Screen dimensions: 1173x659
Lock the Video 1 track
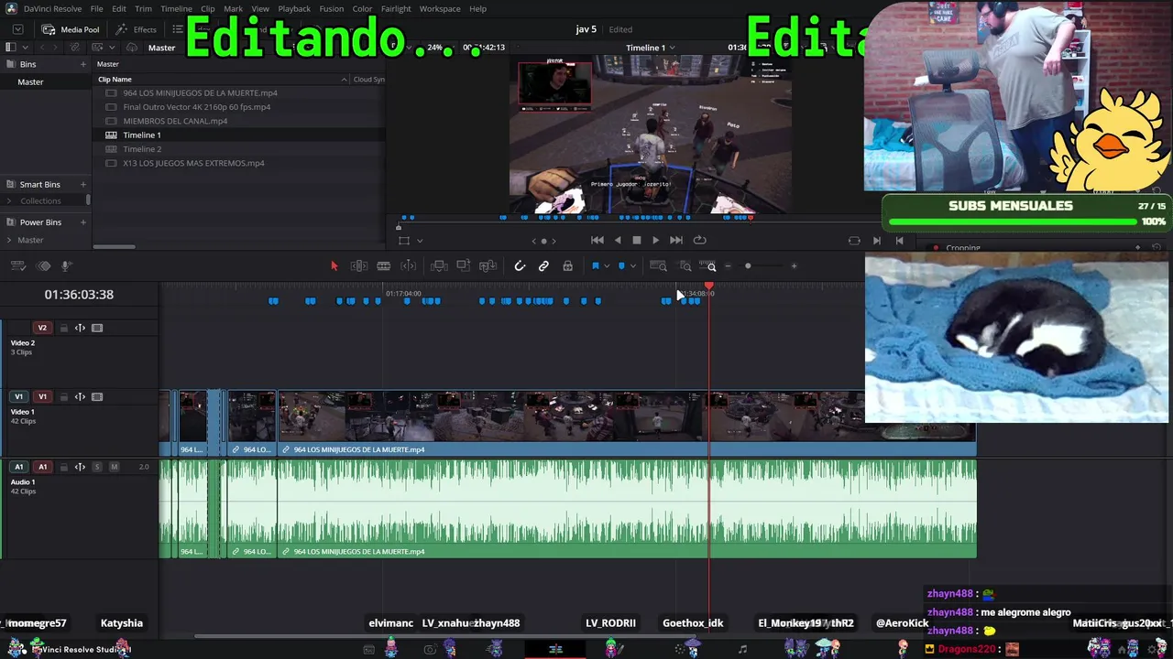point(63,397)
